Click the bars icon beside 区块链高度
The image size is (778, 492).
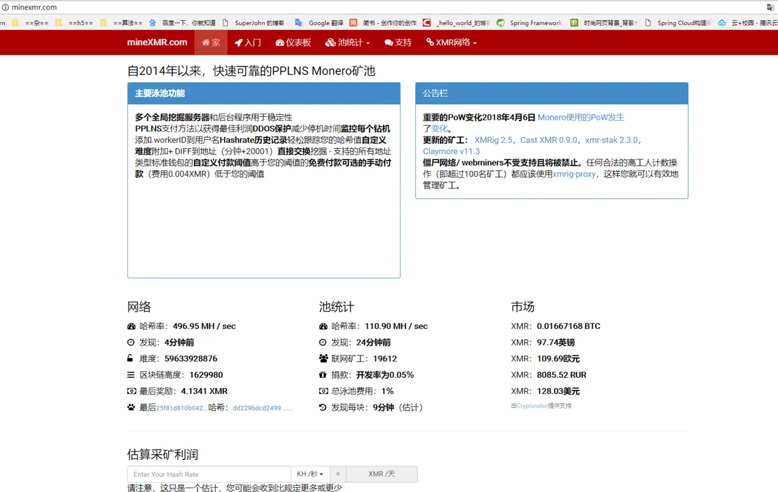tap(131, 375)
